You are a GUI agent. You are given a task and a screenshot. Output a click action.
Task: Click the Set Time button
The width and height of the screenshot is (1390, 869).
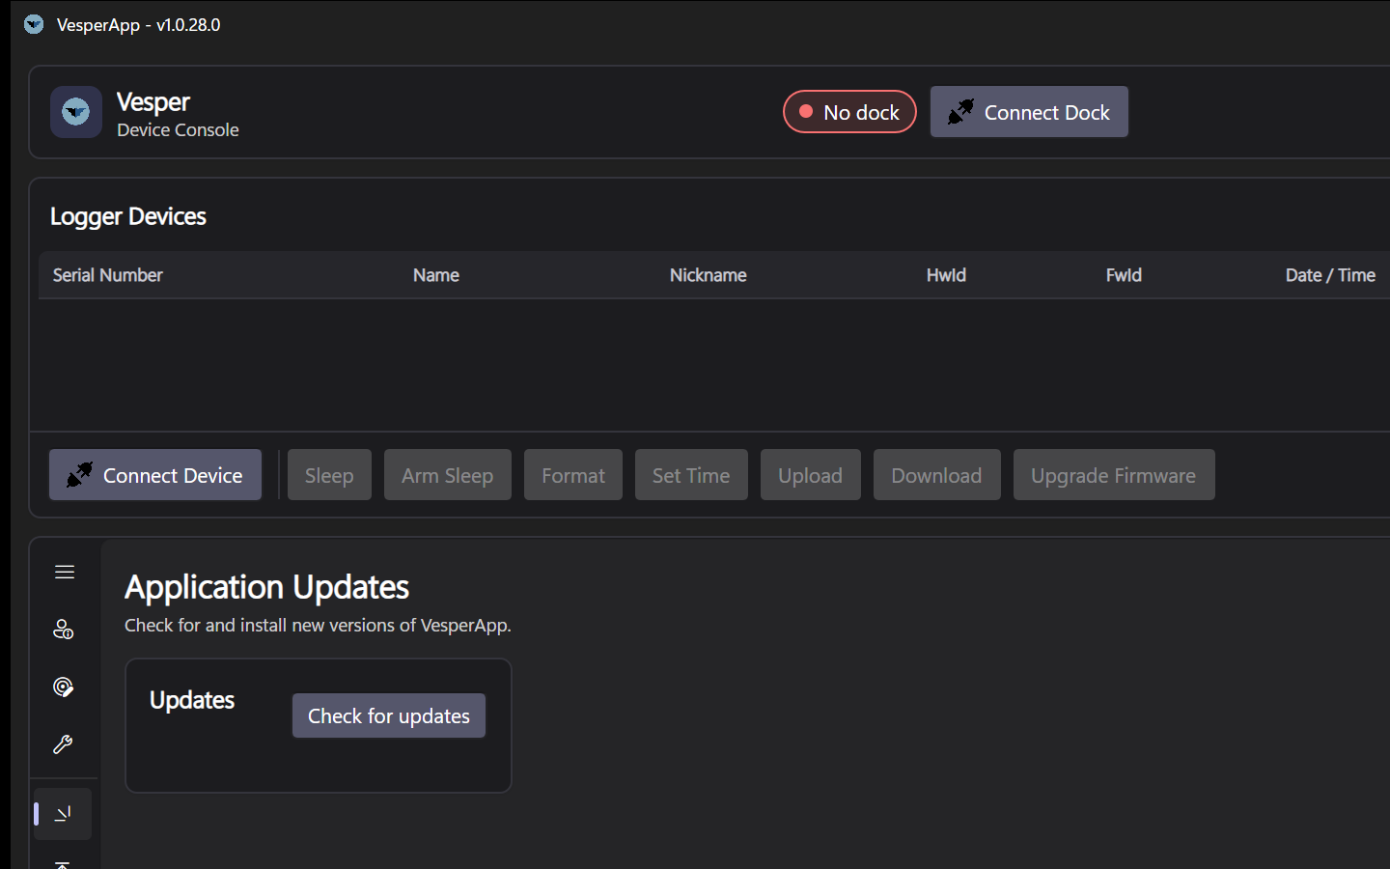691,475
